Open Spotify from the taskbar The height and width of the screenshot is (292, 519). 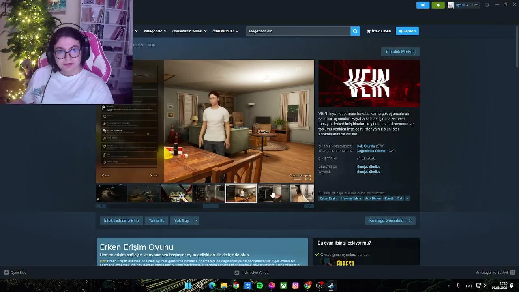(x=259, y=286)
